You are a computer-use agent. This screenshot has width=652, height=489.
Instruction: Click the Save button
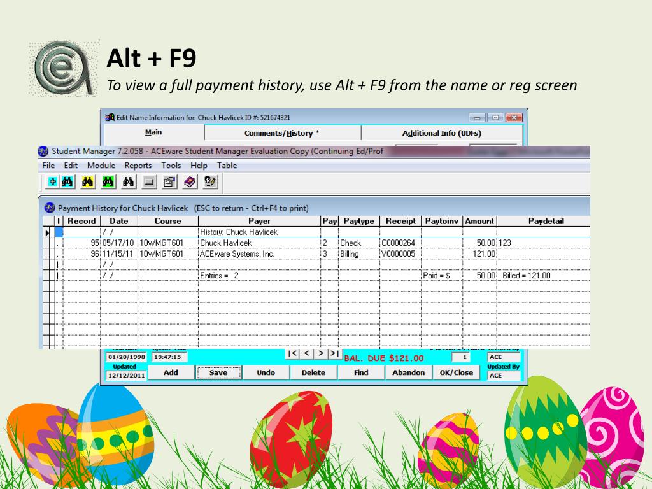218,372
